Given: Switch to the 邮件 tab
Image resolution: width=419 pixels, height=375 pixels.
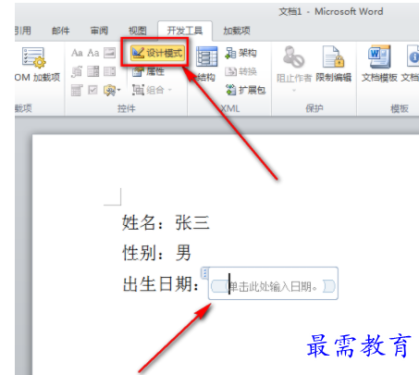Looking at the screenshot, I should (x=60, y=31).
